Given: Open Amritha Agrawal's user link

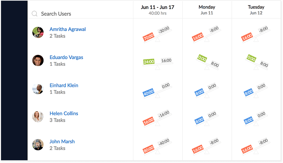Looking at the screenshot, I should click(68, 29).
